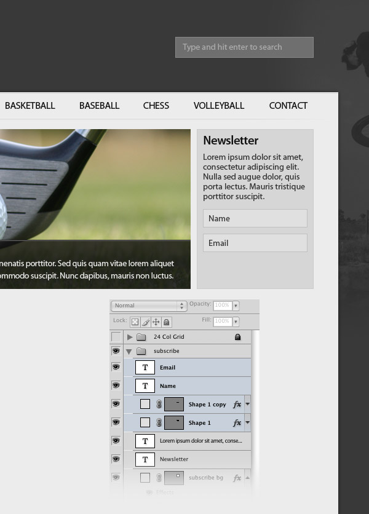Expand effects arrow on Shape 1 layer
Screen dimensions: 369x514
tap(248, 422)
